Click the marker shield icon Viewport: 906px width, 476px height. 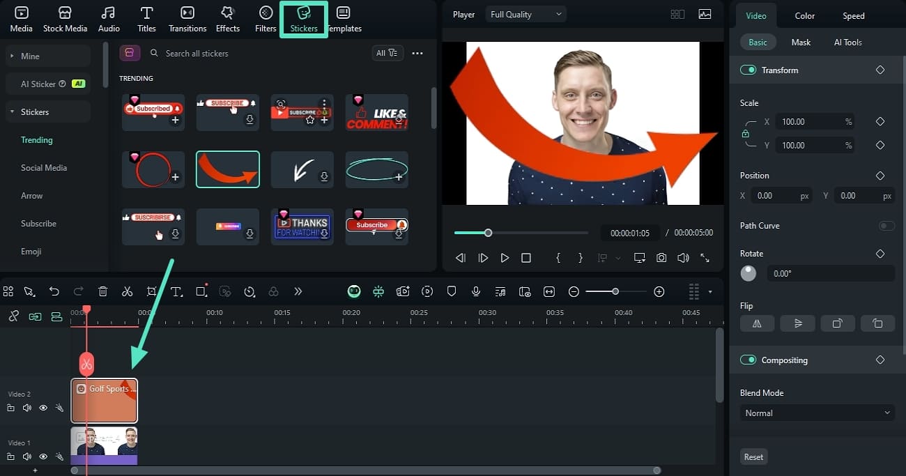click(452, 291)
